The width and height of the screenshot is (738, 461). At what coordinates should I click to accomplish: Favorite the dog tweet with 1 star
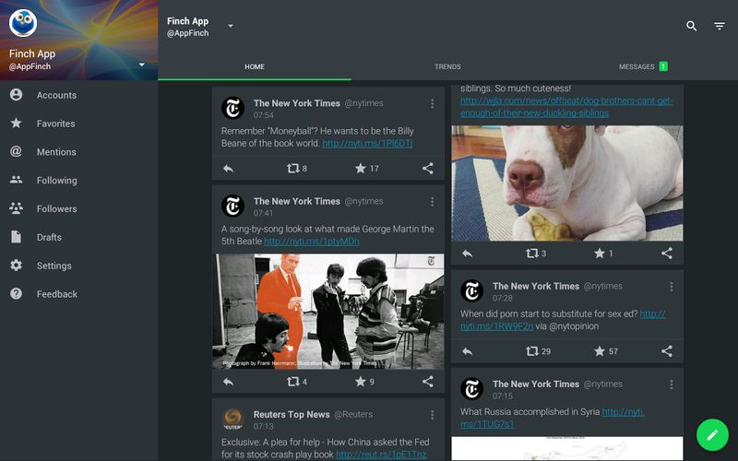pos(603,254)
